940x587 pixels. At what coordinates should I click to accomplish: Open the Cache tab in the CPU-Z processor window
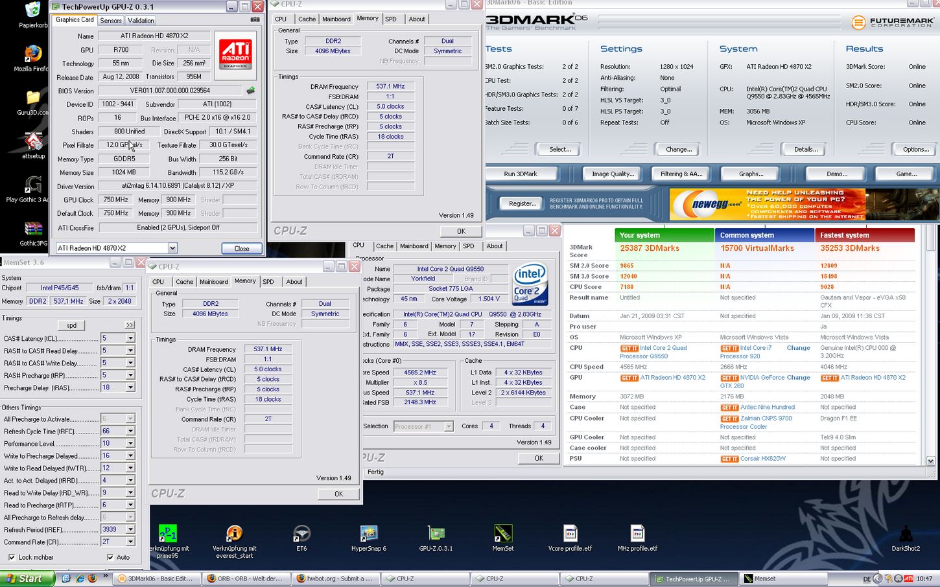[384, 246]
